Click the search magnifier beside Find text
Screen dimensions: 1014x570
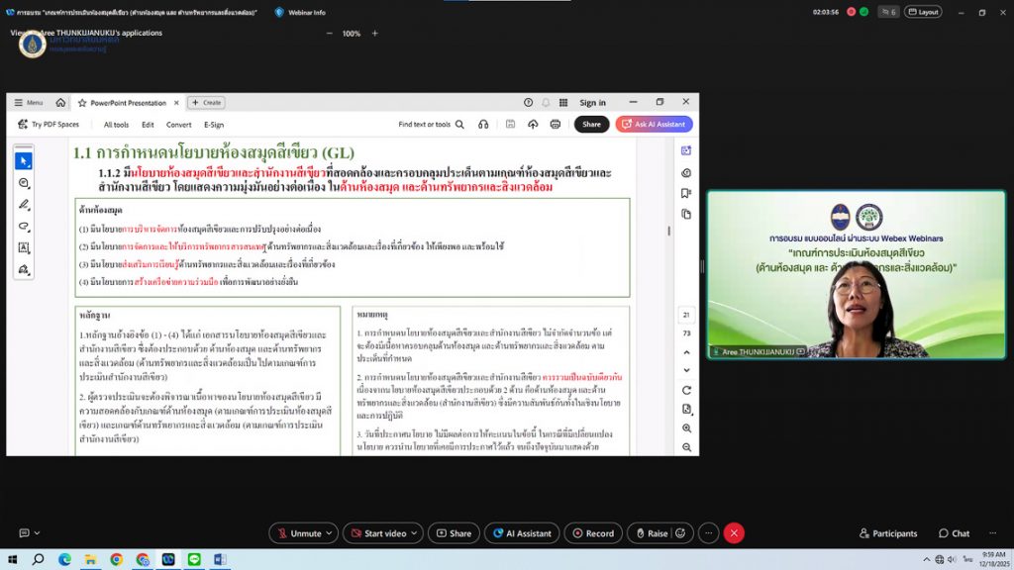460,125
